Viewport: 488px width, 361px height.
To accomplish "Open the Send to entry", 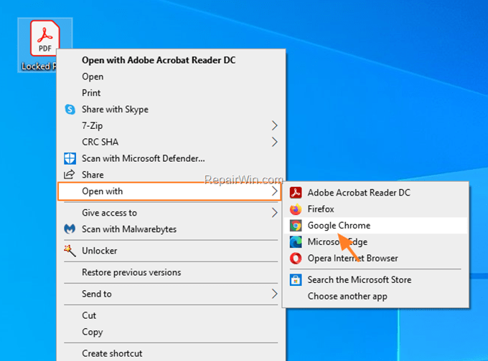I will [171, 294].
